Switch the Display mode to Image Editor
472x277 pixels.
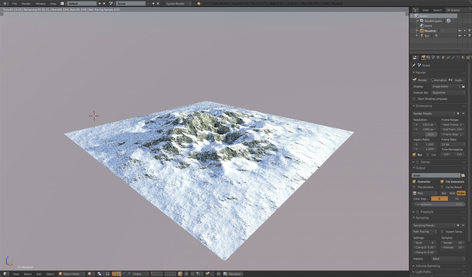[x=445, y=86]
